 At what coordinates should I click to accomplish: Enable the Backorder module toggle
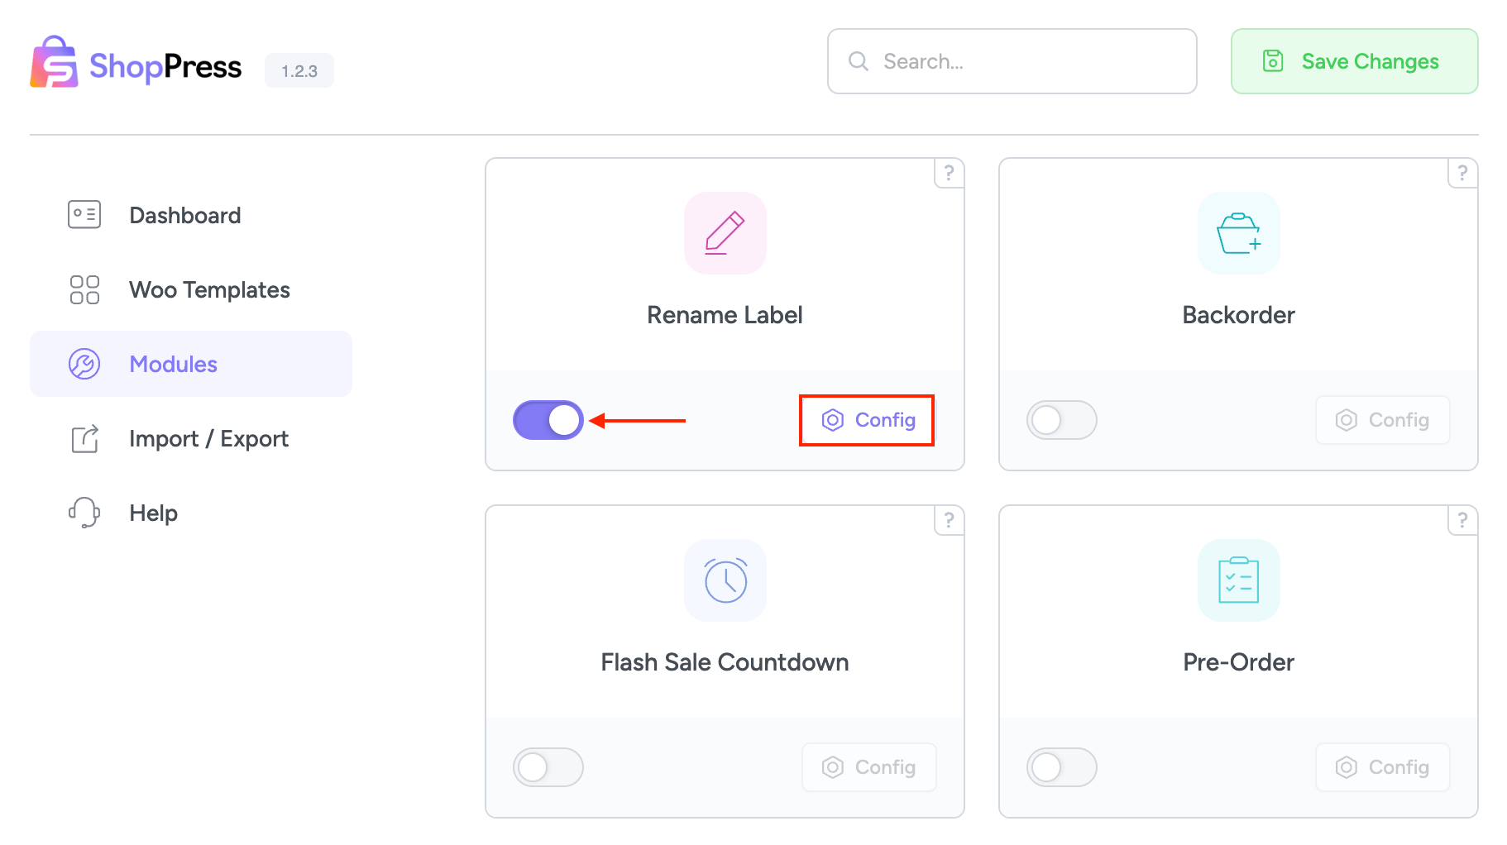(x=1061, y=420)
